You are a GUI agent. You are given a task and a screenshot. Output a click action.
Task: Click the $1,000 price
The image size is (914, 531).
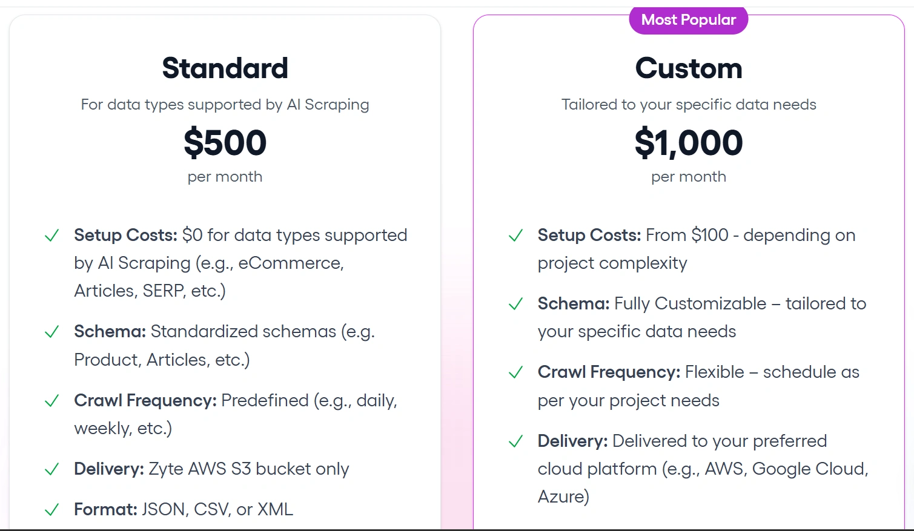point(689,143)
